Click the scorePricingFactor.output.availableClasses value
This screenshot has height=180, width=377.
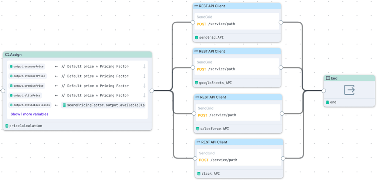click(103, 105)
